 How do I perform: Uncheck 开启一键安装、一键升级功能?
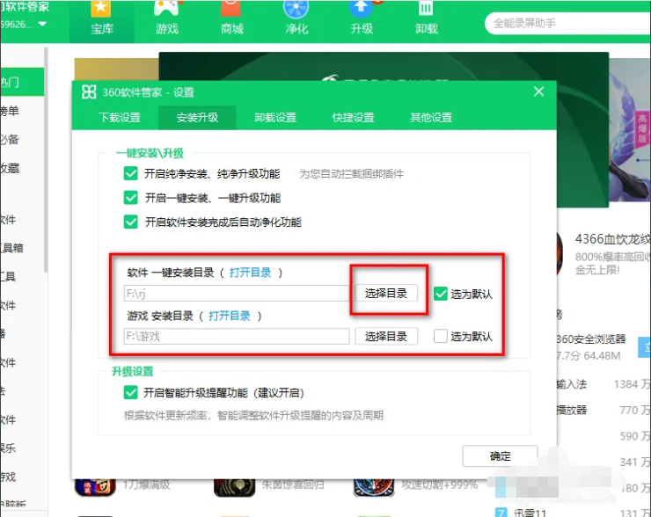[131, 198]
